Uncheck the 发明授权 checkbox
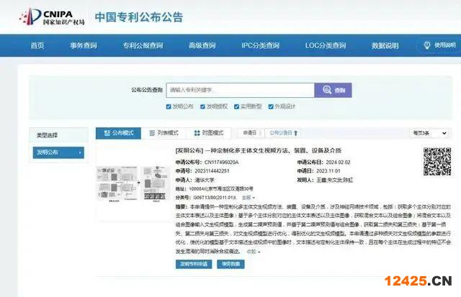 click(x=203, y=106)
